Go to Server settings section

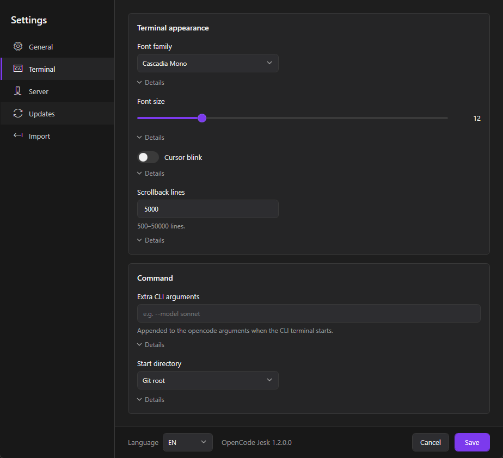click(x=57, y=91)
